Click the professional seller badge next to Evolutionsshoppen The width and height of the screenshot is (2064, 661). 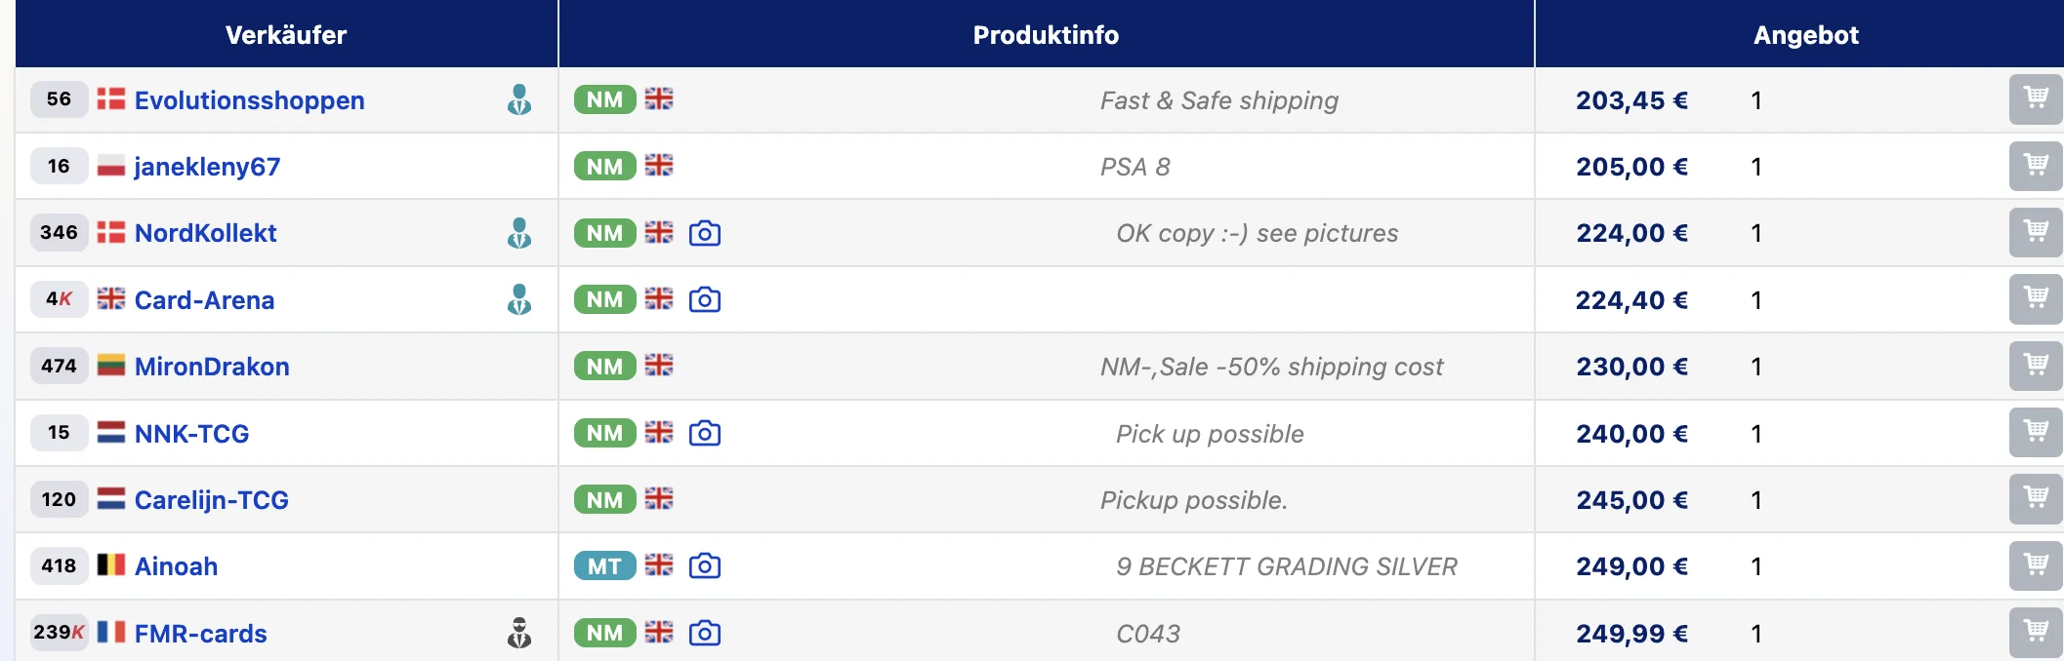pos(519,99)
